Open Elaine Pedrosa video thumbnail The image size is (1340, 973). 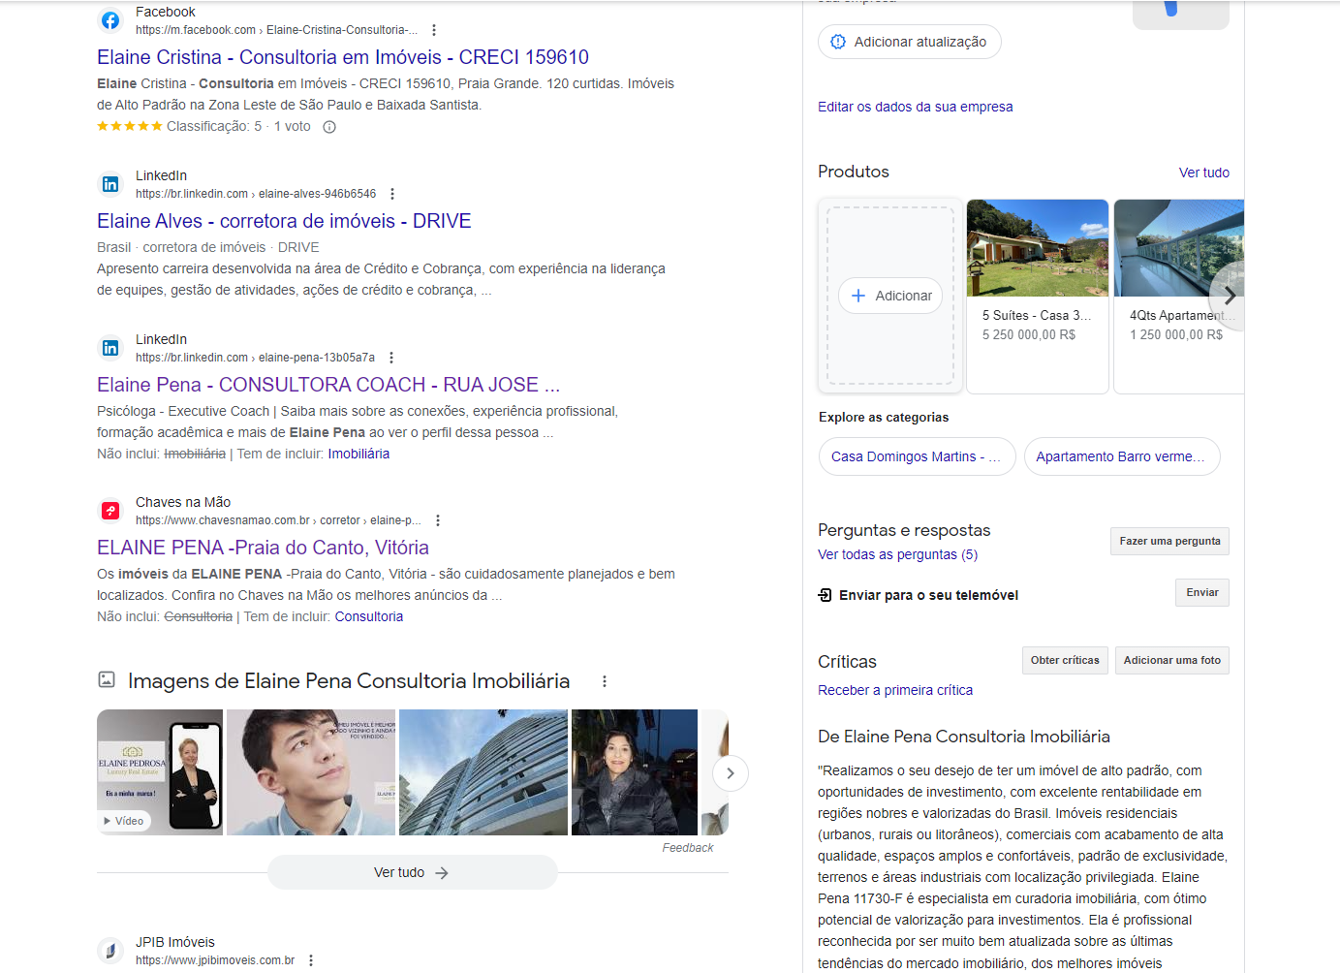(x=160, y=772)
